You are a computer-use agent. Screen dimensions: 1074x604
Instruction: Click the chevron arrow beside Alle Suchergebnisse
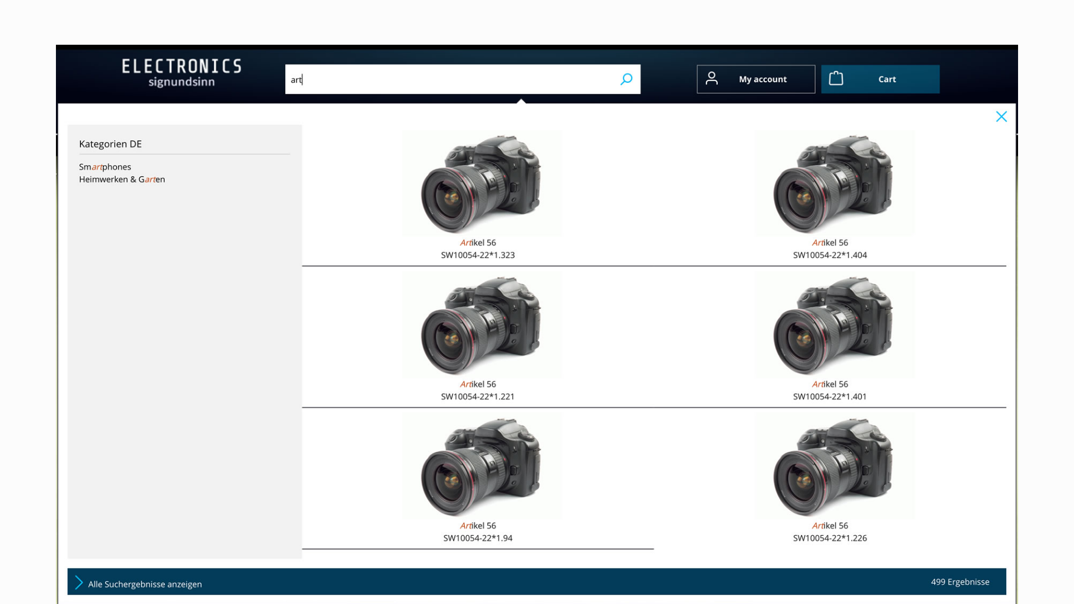79,583
